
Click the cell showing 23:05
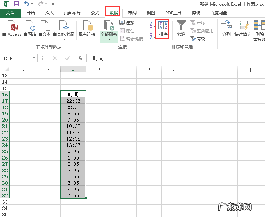pyautogui.click(x=73, y=107)
